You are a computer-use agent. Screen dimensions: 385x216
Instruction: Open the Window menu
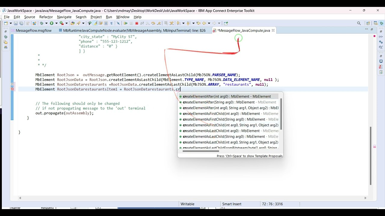[x=123, y=17]
